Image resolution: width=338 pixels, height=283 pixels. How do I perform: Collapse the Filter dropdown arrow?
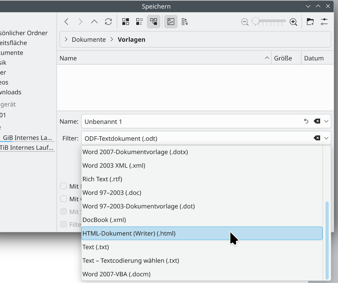click(326, 138)
